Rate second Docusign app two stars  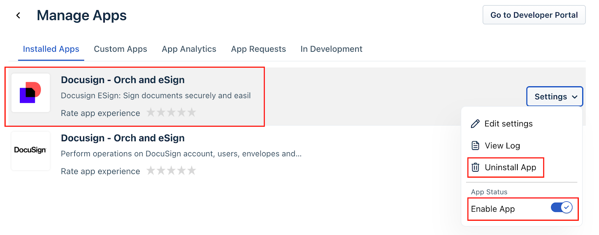pos(161,171)
